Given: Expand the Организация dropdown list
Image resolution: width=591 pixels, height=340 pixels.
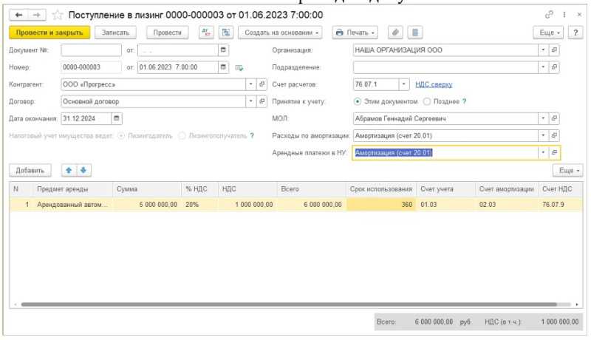Looking at the screenshot, I should [543, 50].
